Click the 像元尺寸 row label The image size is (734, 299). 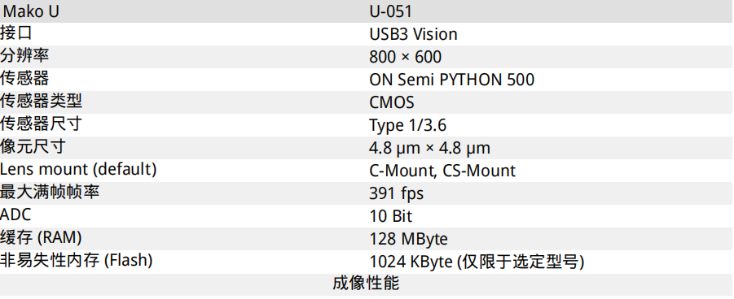click(33, 146)
